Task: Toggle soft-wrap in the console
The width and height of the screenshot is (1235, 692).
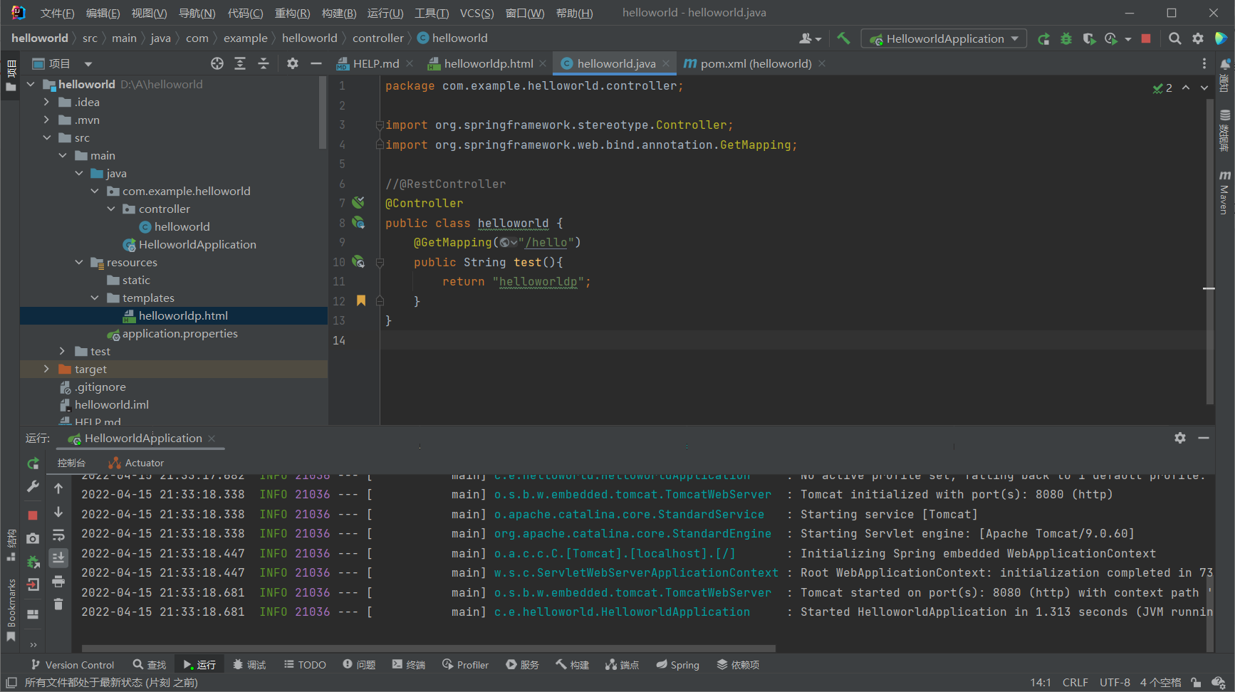Action: (58, 535)
